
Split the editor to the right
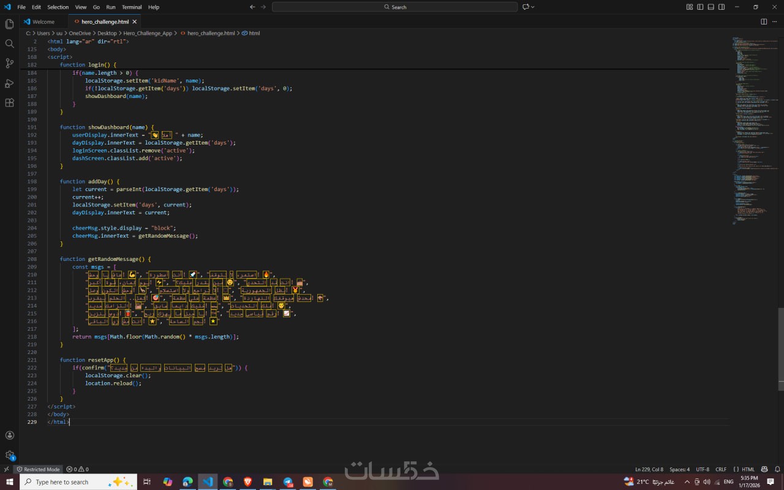click(764, 21)
